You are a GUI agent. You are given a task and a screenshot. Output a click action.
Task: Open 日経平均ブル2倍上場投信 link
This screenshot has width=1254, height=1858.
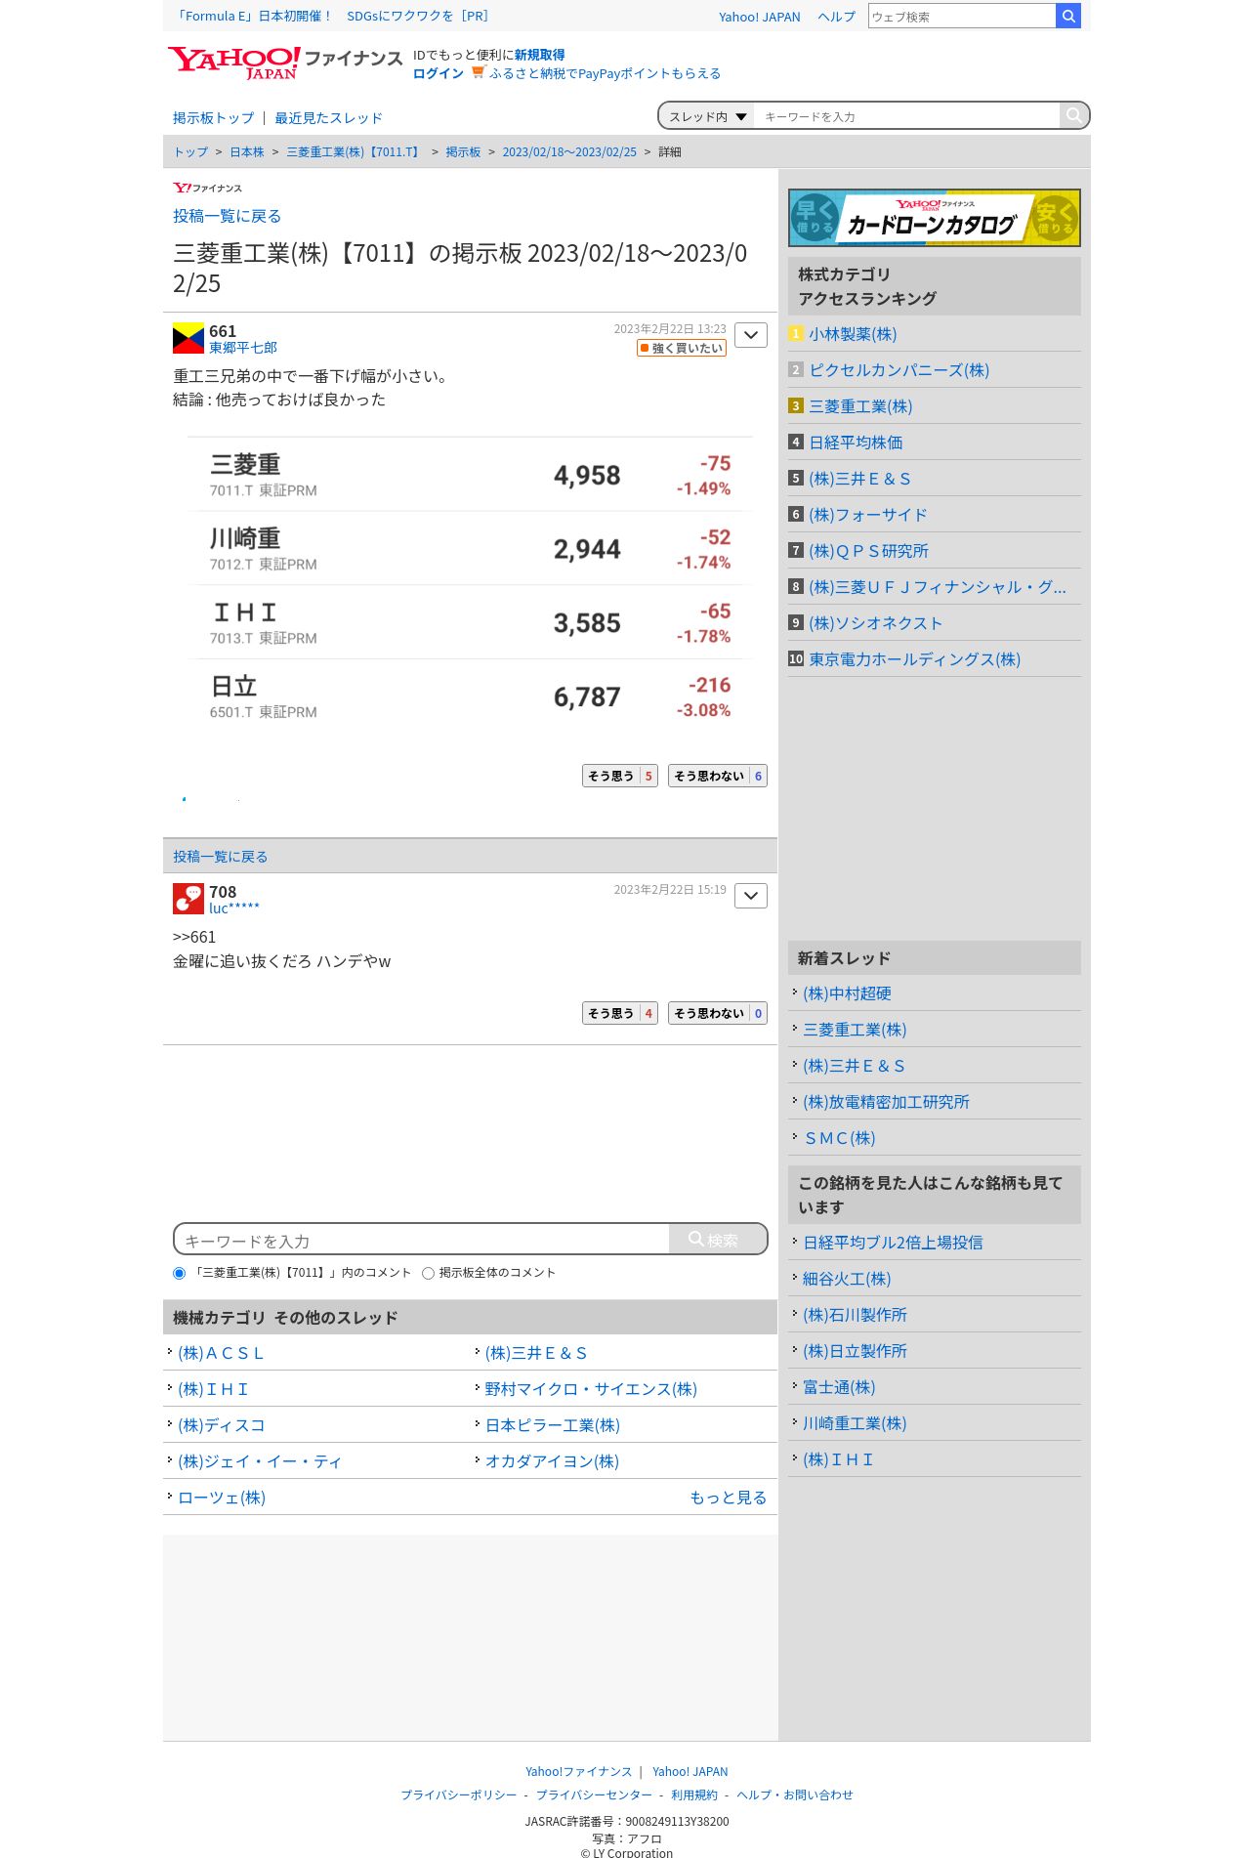point(893,1243)
